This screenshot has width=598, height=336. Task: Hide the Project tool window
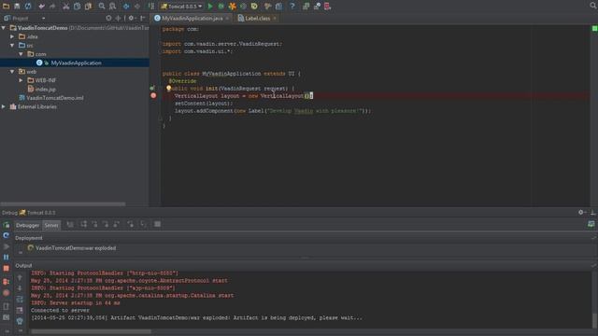pyautogui.click(x=143, y=18)
